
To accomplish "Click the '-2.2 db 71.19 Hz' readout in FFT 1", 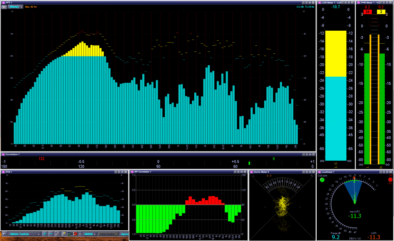I will point(305,7).
